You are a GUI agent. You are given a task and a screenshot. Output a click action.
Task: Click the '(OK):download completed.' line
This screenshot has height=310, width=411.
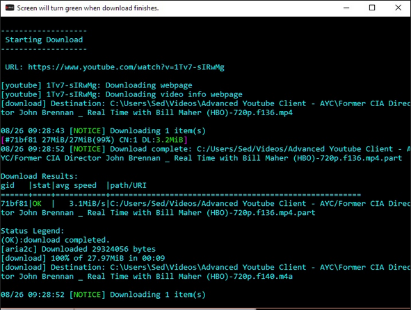click(x=55, y=240)
